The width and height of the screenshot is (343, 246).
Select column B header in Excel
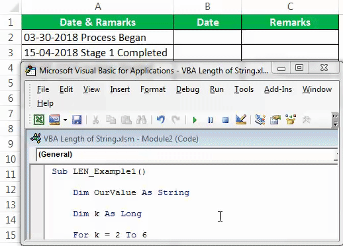pyautogui.click(x=208, y=7)
